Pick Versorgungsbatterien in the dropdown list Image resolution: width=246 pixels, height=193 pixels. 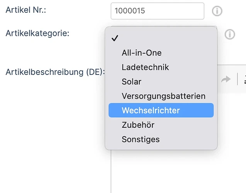[x=161, y=96]
